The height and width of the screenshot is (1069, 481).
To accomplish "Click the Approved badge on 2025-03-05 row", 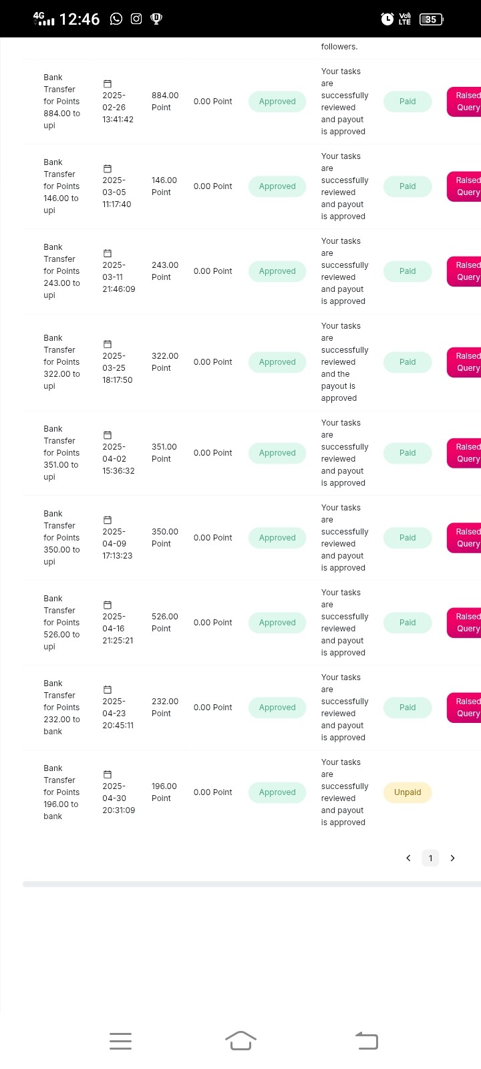I will [x=277, y=186].
